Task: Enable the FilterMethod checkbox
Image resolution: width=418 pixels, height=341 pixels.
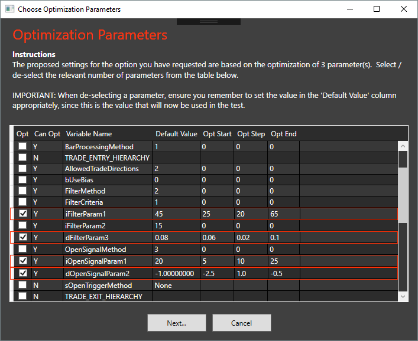Action: (22, 191)
